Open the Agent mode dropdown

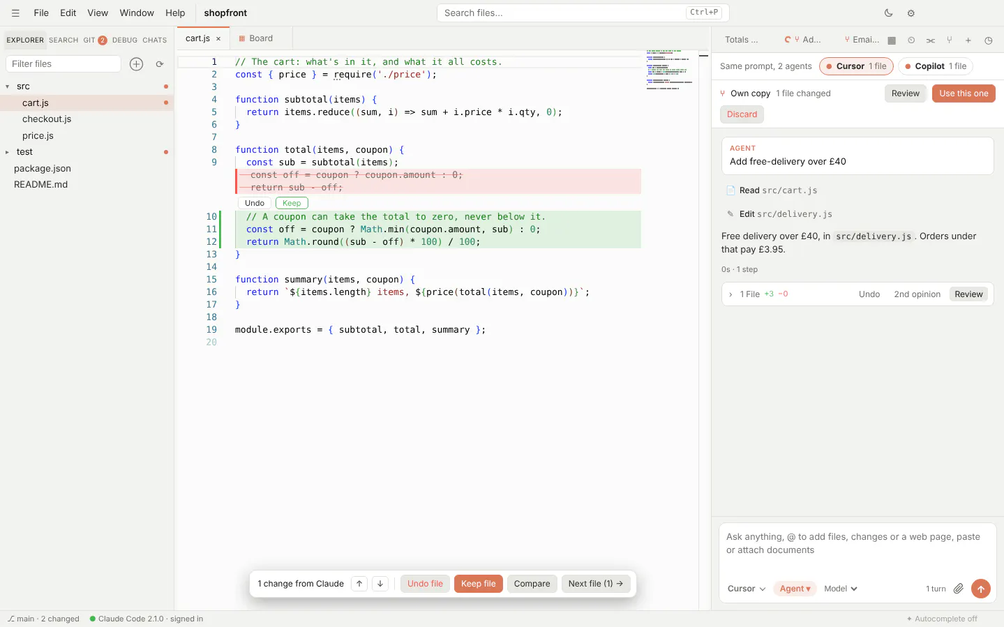795,589
